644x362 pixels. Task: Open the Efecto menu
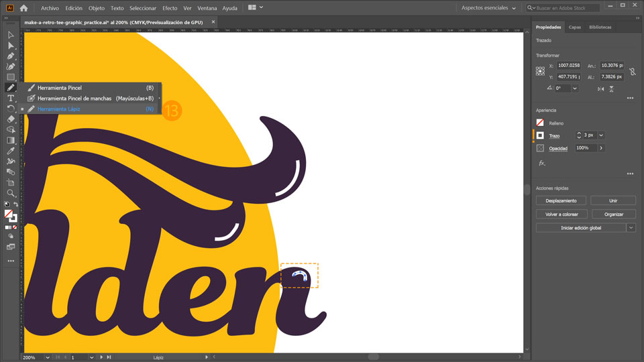click(170, 8)
